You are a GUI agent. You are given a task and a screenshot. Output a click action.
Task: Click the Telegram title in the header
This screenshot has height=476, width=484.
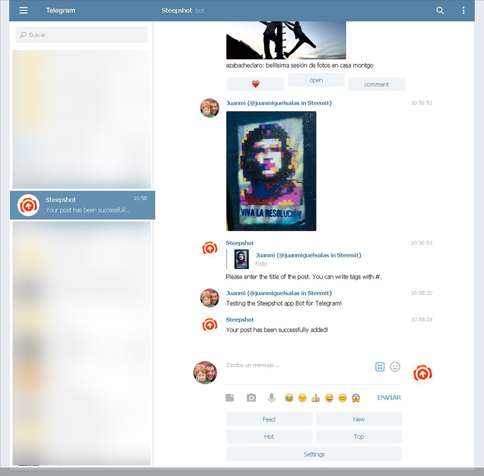(x=60, y=11)
